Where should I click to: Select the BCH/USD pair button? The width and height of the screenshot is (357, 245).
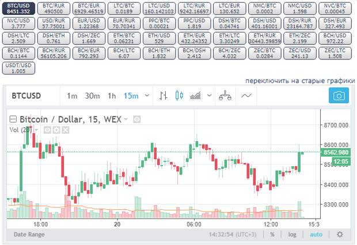click(335, 38)
